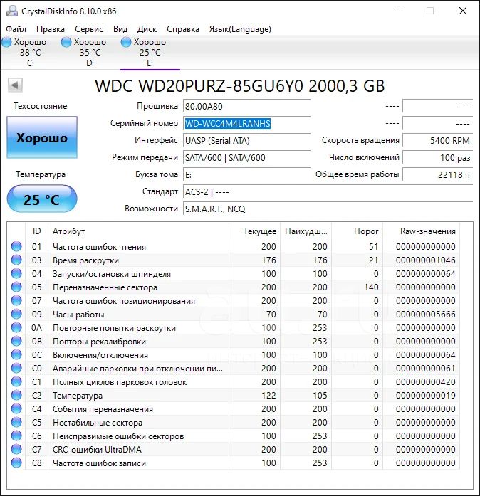Click the 25 °C temperature button
This screenshot has height=496, width=480.
[42, 199]
